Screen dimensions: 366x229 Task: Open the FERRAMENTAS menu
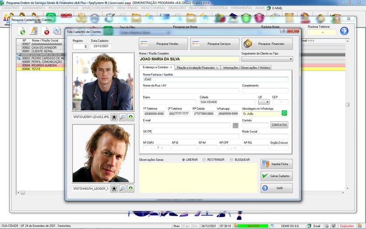(242, 8)
